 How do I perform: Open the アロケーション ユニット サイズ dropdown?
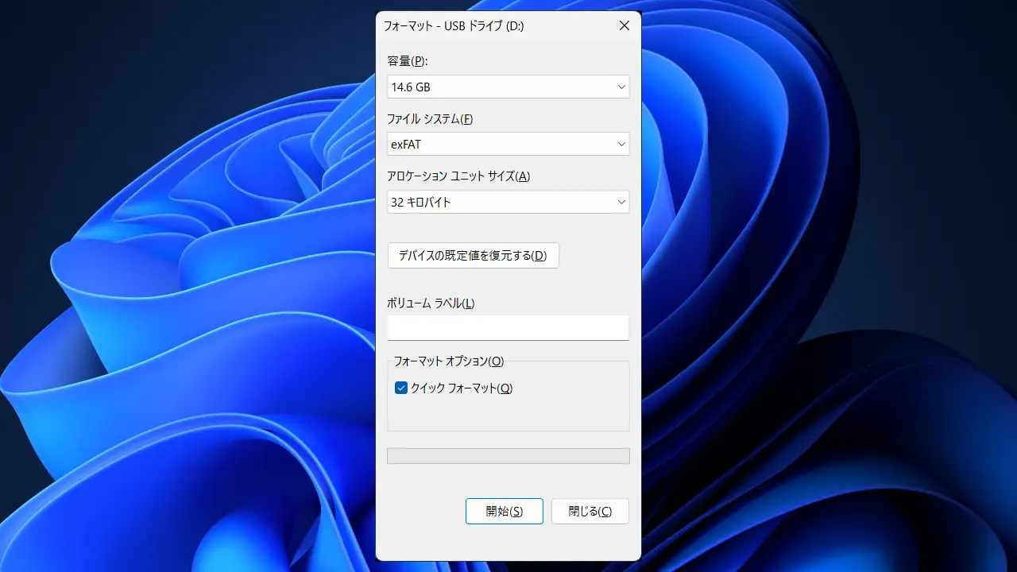point(508,202)
